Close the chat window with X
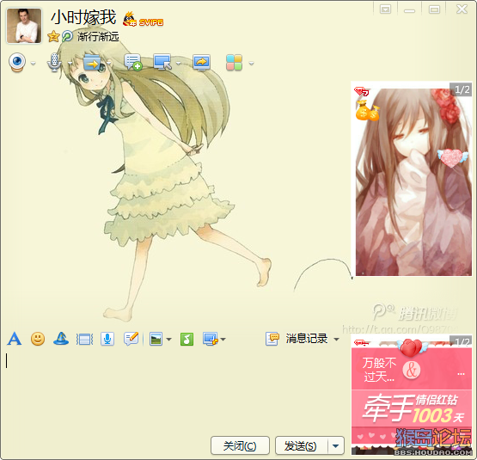Viewport: 477px width, 460px height. pos(462,9)
